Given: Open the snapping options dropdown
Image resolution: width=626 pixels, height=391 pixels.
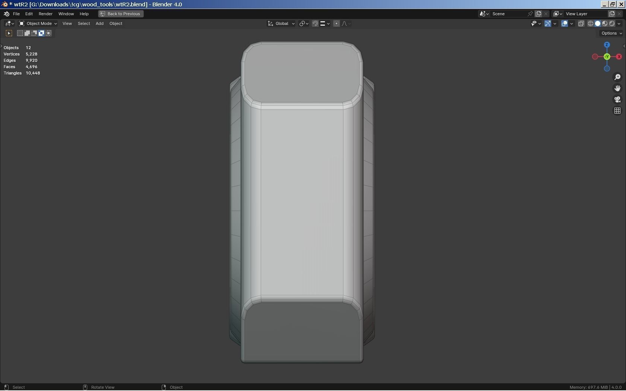Looking at the screenshot, I should click(325, 23).
